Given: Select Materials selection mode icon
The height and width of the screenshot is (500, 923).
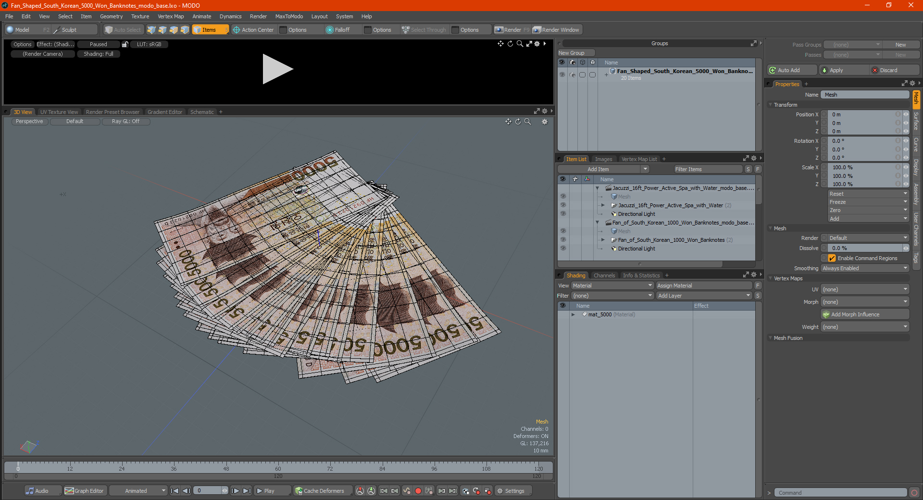Looking at the screenshot, I should (185, 30).
